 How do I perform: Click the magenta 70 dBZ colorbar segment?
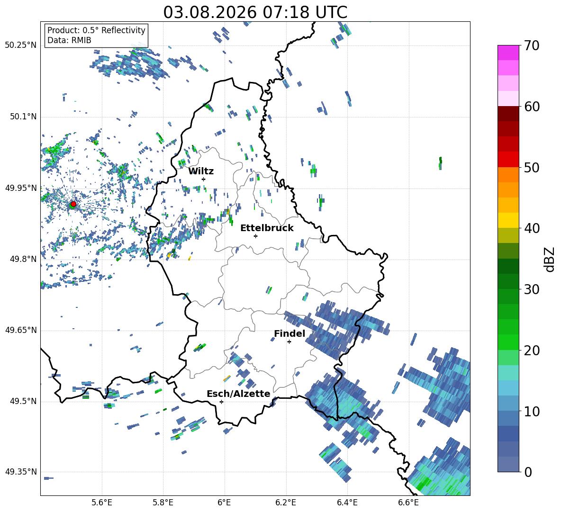pyautogui.click(x=508, y=53)
